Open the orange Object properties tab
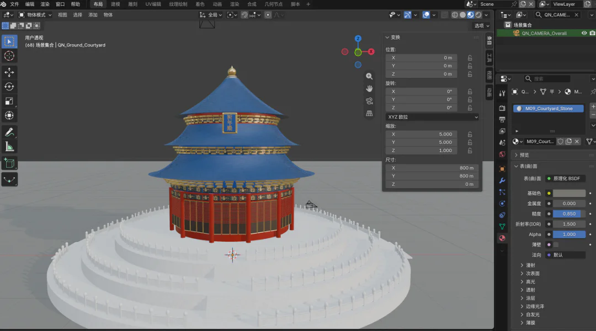The width and height of the screenshot is (596, 331). 502,169
